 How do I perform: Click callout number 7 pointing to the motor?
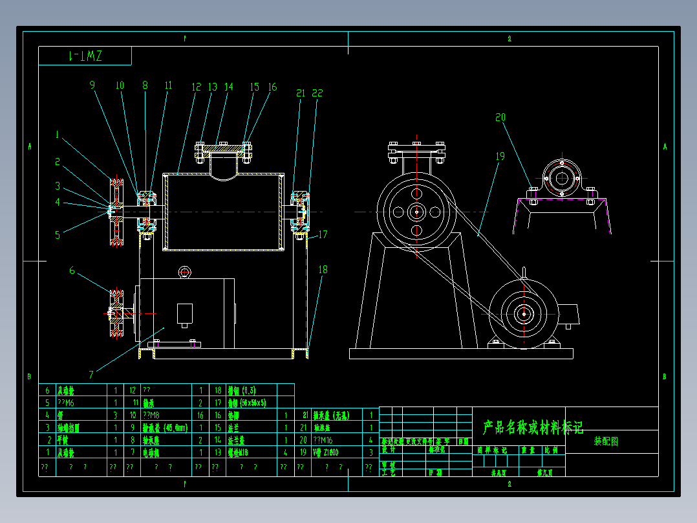point(91,375)
